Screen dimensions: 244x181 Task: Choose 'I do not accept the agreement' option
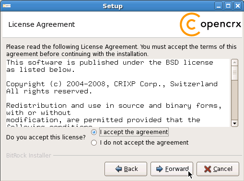click(x=94, y=143)
